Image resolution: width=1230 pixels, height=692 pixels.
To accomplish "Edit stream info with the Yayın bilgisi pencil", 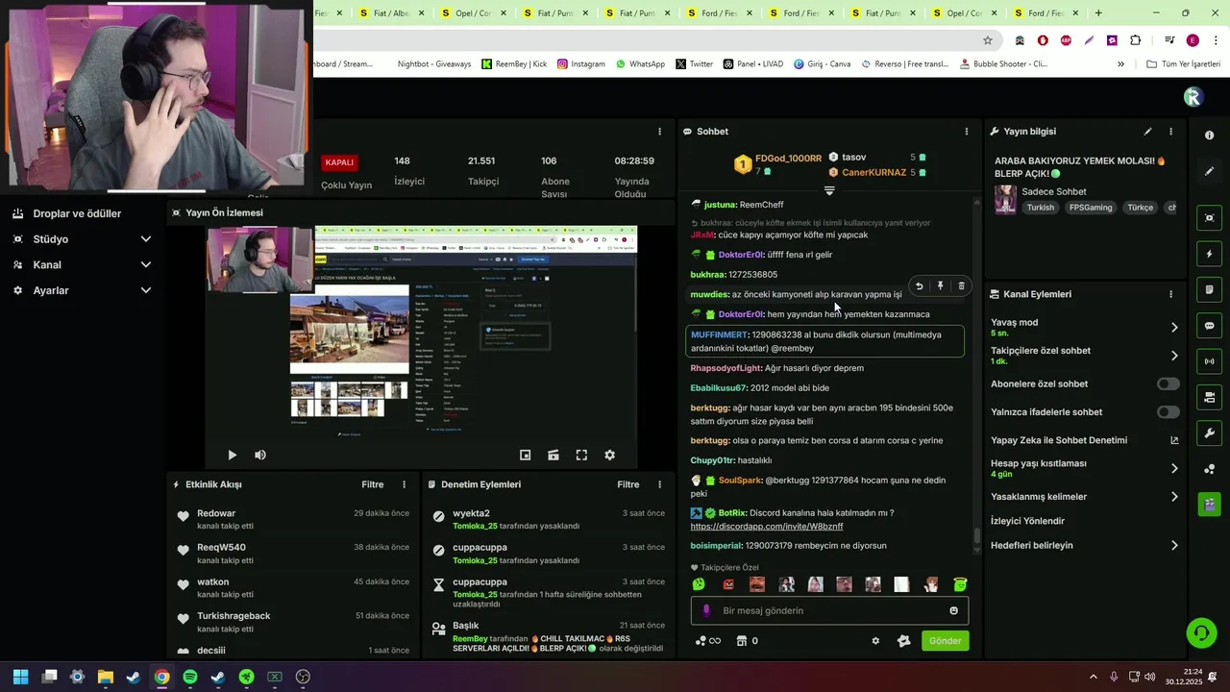I will tap(1147, 132).
